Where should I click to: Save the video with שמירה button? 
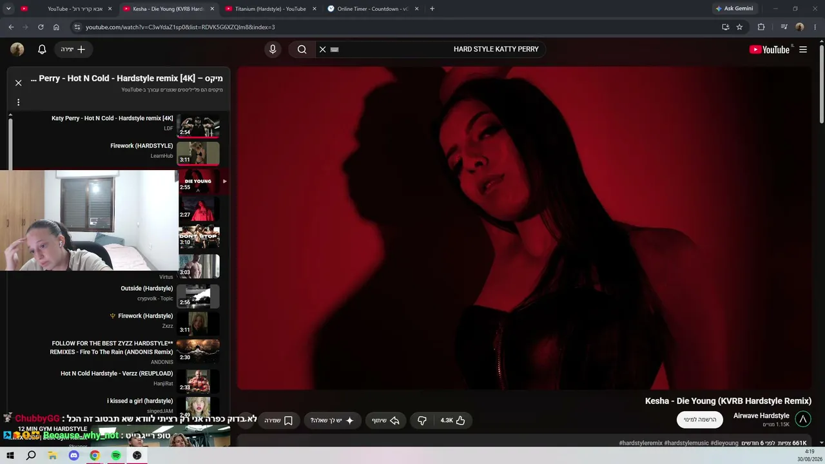[278, 420]
